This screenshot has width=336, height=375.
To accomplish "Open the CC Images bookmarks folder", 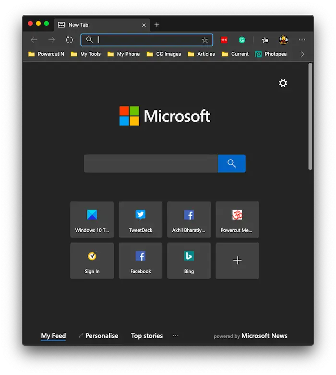I will [x=164, y=54].
